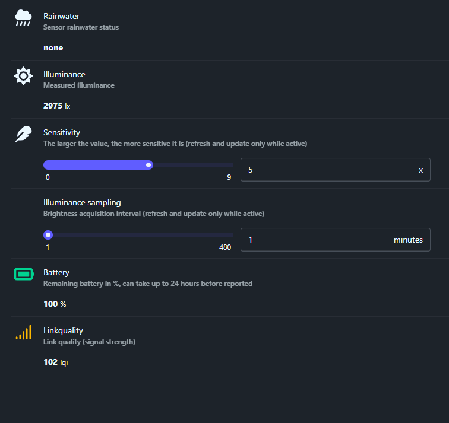Click the Illuminance sampling heading
This screenshot has height=423, width=449.
(x=82, y=202)
